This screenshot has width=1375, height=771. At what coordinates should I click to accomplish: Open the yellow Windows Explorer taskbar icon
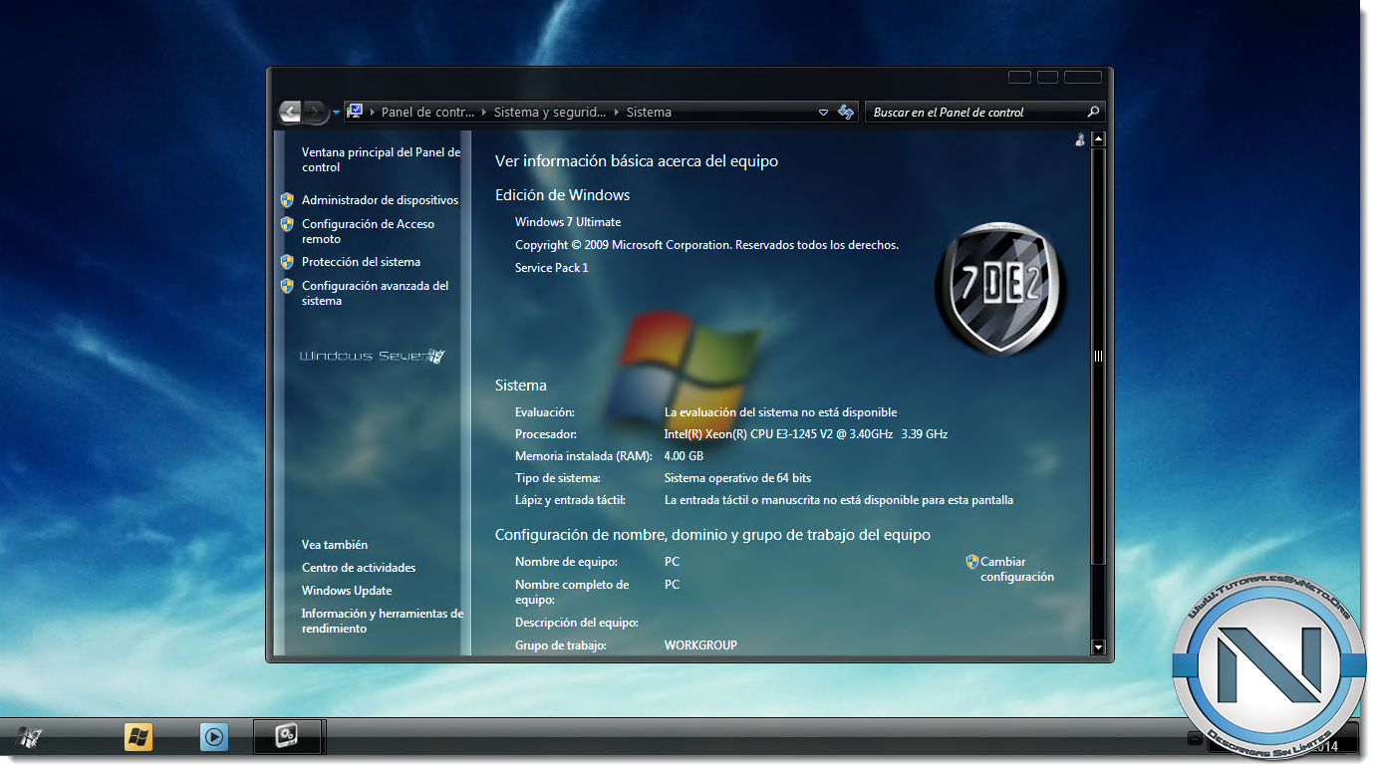138,737
